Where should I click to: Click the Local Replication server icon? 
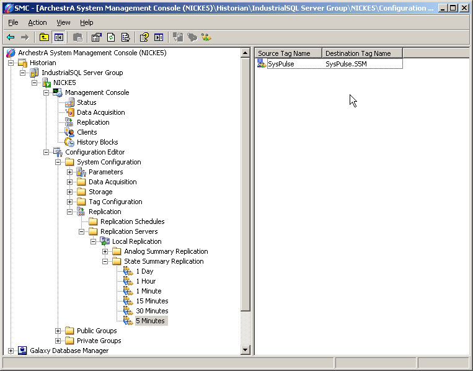105,241
